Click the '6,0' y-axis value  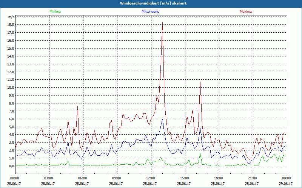(x=11, y=119)
